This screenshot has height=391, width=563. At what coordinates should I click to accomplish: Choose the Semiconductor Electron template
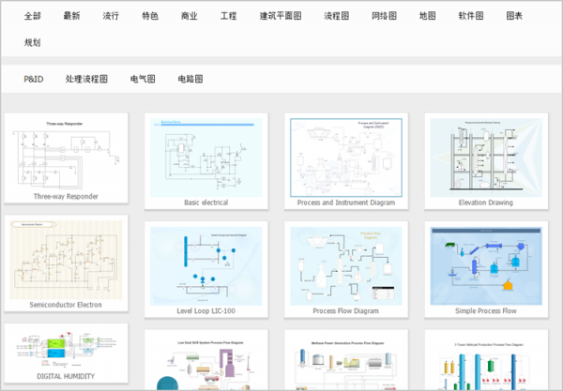point(66,262)
